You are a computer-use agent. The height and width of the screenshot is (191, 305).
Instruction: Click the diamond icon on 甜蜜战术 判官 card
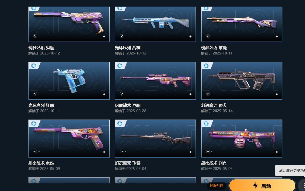point(277,152)
